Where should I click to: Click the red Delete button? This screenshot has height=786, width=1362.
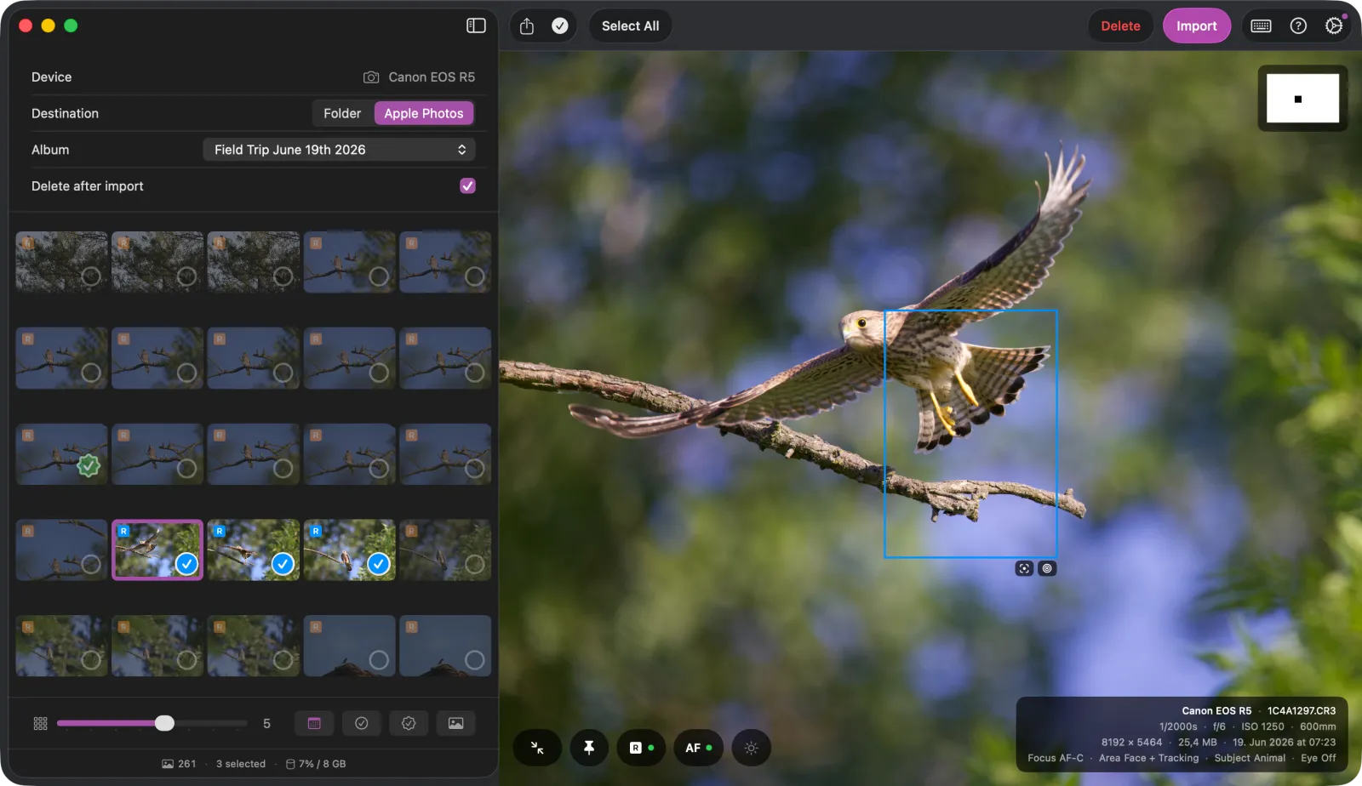coord(1120,26)
